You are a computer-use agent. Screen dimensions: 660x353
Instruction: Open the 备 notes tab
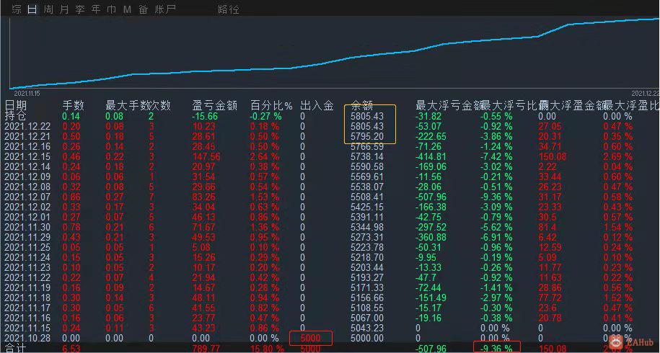[143, 9]
